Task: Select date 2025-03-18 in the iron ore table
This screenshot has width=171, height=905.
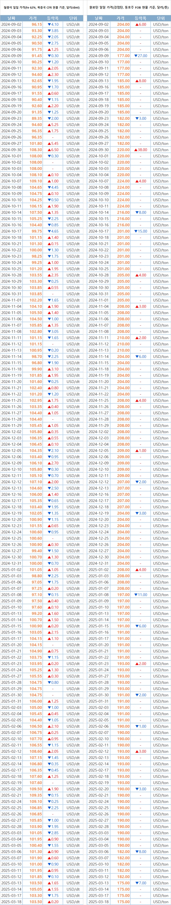Action: point(11,902)
